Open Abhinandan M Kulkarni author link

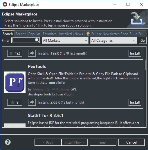click(51, 89)
